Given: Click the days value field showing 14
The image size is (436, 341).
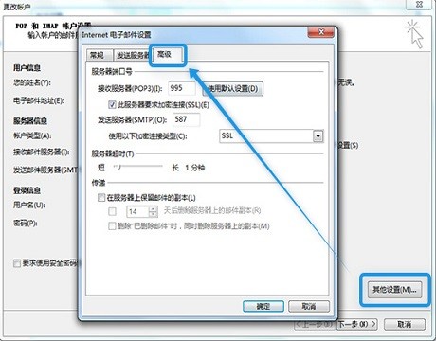Looking at the screenshot, I should click(x=137, y=211).
